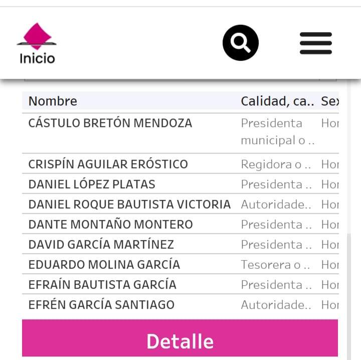Viewport: 361px width, 360px height.
Task: Select row CRISPÍN AGUILAR ERÓSTICO
Action: point(108,164)
